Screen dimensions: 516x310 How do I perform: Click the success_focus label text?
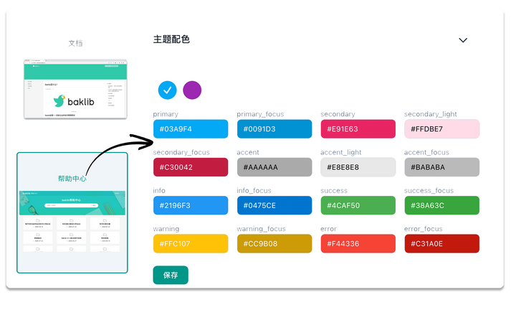pos(429,191)
